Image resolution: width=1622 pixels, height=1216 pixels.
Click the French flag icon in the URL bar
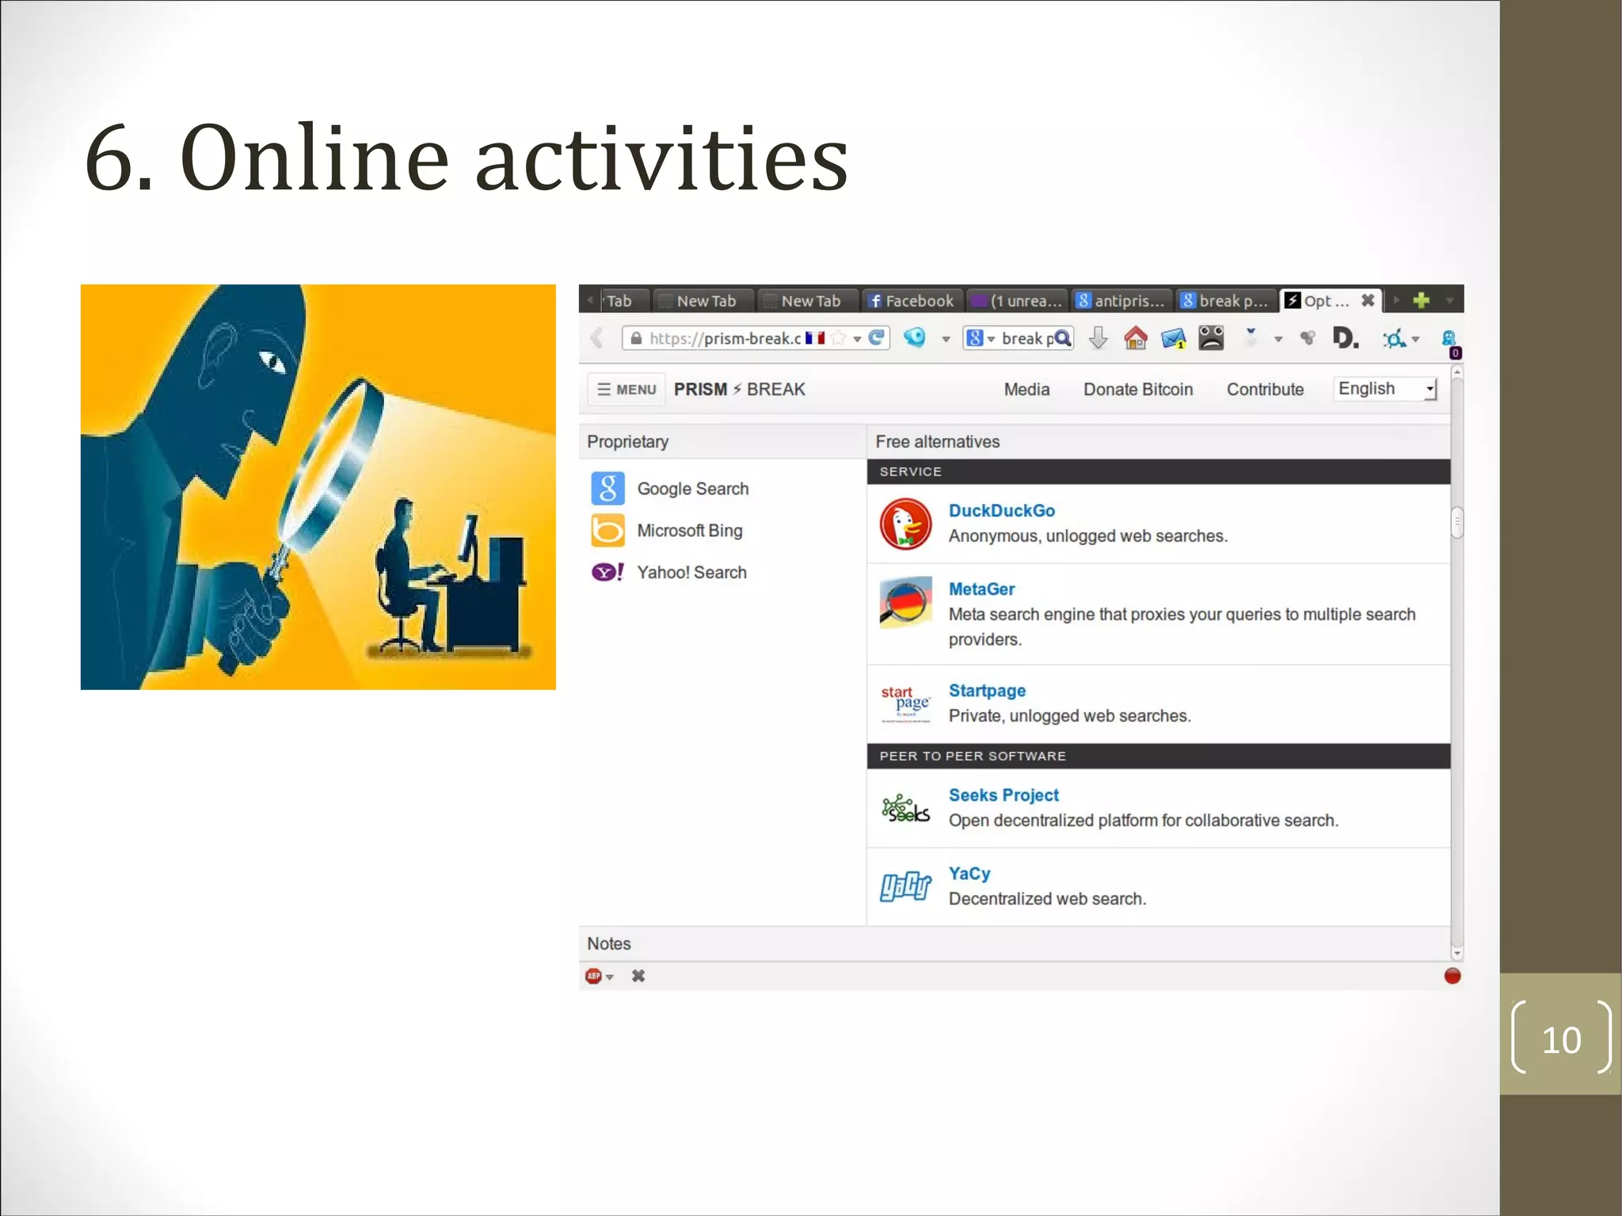click(815, 338)
